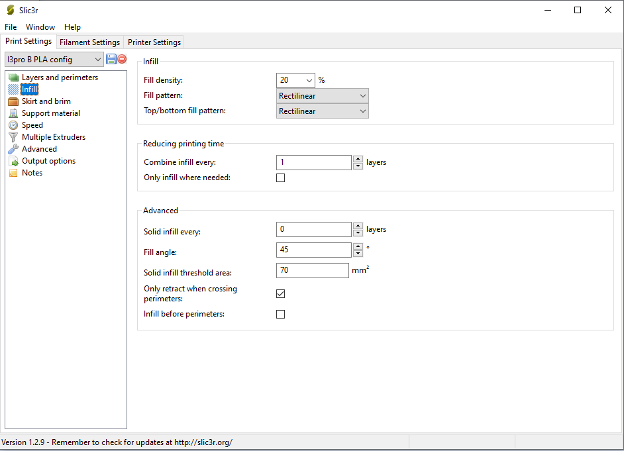624x451 pixels.
Task: Go to Speed settings in sidebar
Action: click(x=32, y=125)
